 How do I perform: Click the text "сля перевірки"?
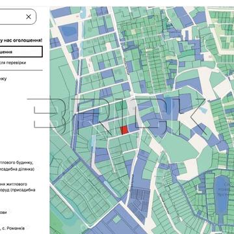[13, 62]
